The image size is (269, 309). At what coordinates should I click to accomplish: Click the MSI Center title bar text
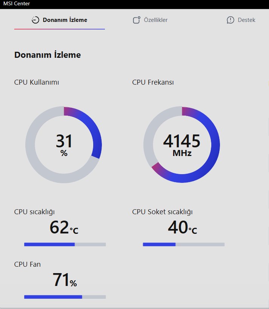point(17,3)
